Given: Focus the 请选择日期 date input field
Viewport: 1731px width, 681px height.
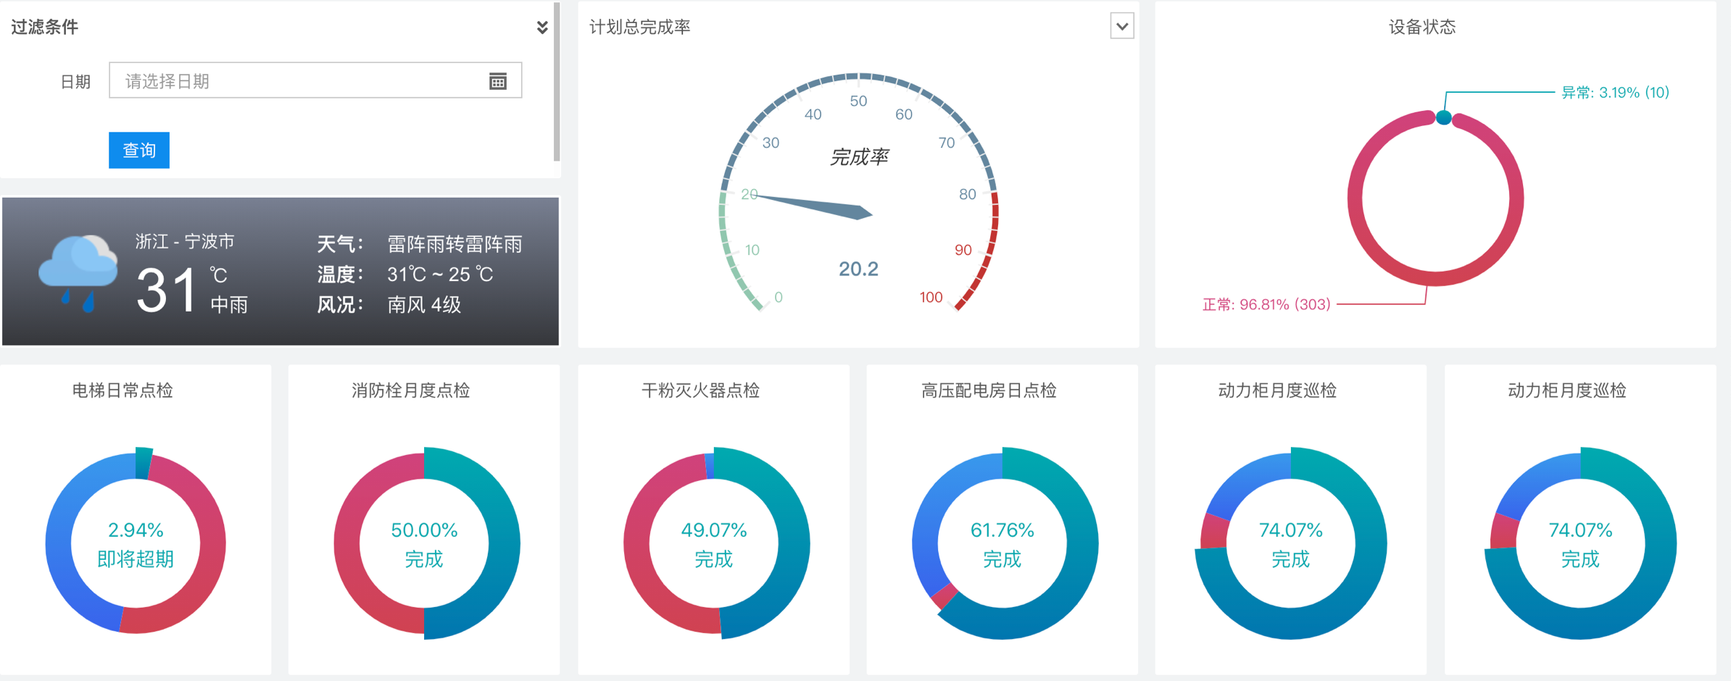Looking at the screenshot, I should (x=315, y=80).
